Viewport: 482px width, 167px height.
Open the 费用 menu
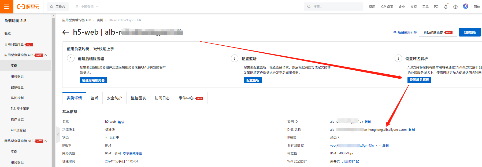[x=372, y=7]
